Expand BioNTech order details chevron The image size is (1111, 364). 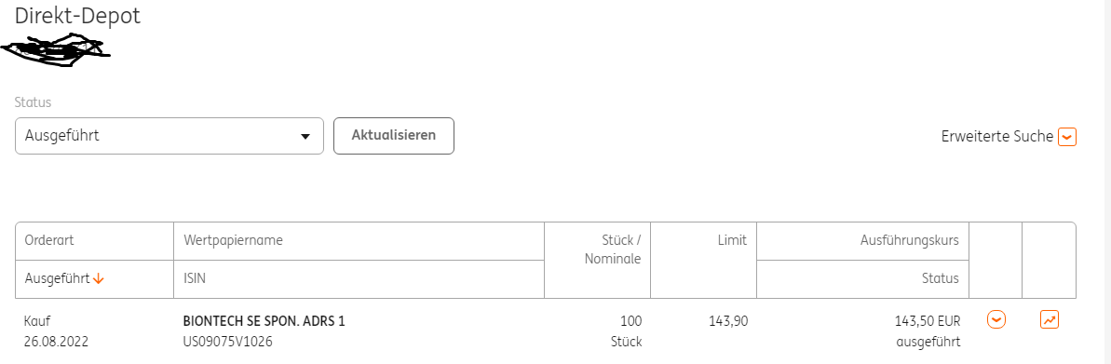pyautogui.click(x=996, y=320)
